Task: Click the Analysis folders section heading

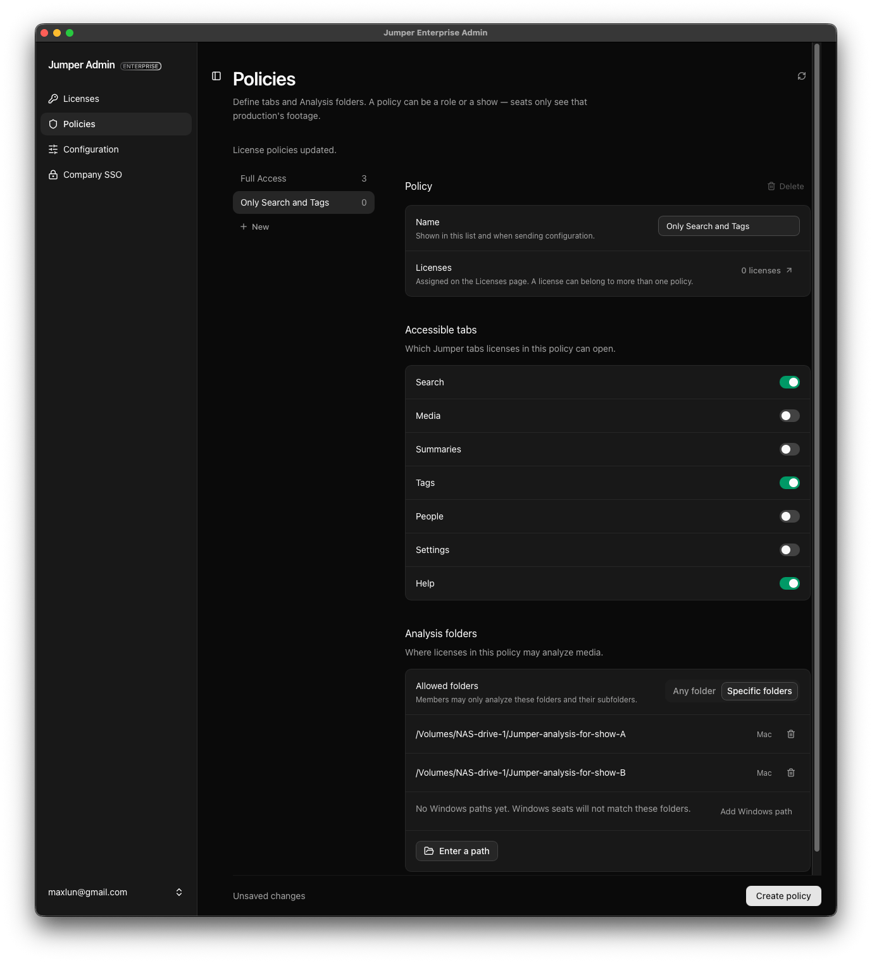Action: tap(441, 633)
